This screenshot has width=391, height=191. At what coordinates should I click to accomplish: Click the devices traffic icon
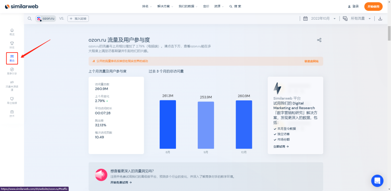point(345,18)
